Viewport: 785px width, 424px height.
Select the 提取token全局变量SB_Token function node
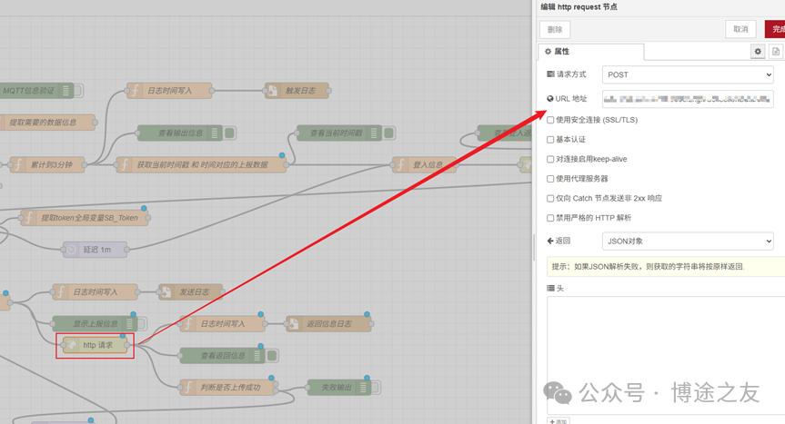84,218
